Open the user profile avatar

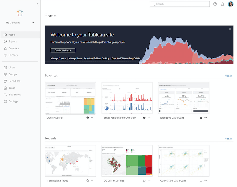pos(231,4)
